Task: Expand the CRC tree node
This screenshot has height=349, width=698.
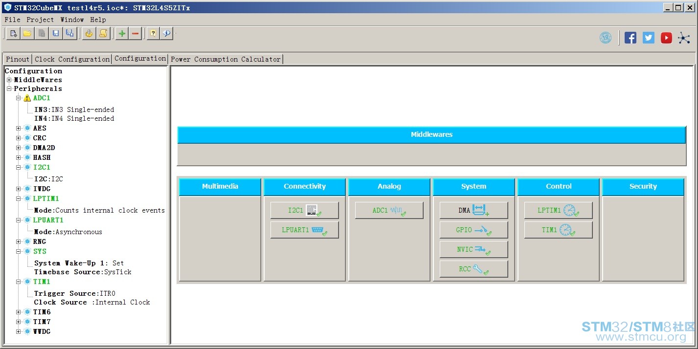Action: [19, 138]
